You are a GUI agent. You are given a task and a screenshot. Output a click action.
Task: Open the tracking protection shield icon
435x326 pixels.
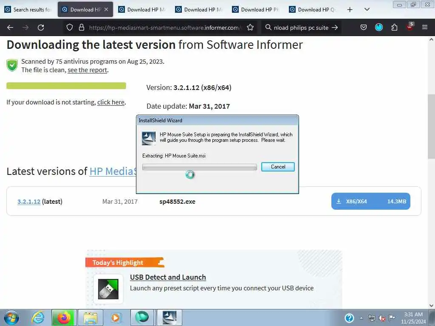pyautogui.click(x=70, y=28)
